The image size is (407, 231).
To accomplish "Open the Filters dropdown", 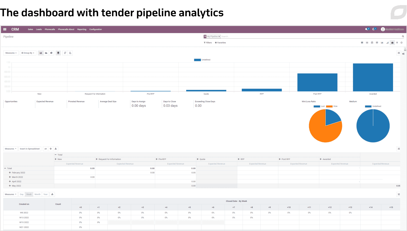I will click(x=208, y=43).
